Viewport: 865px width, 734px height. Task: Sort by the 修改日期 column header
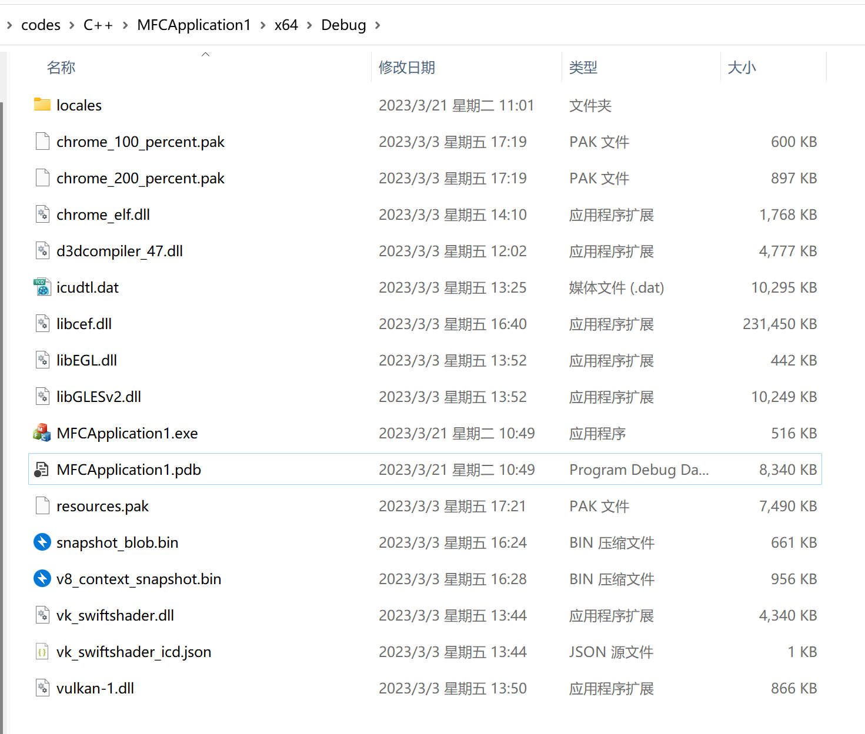pos(406,68)
